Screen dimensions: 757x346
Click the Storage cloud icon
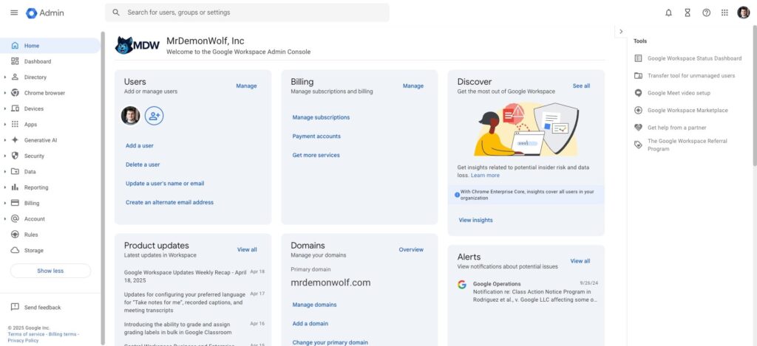[x=15, y=250]
